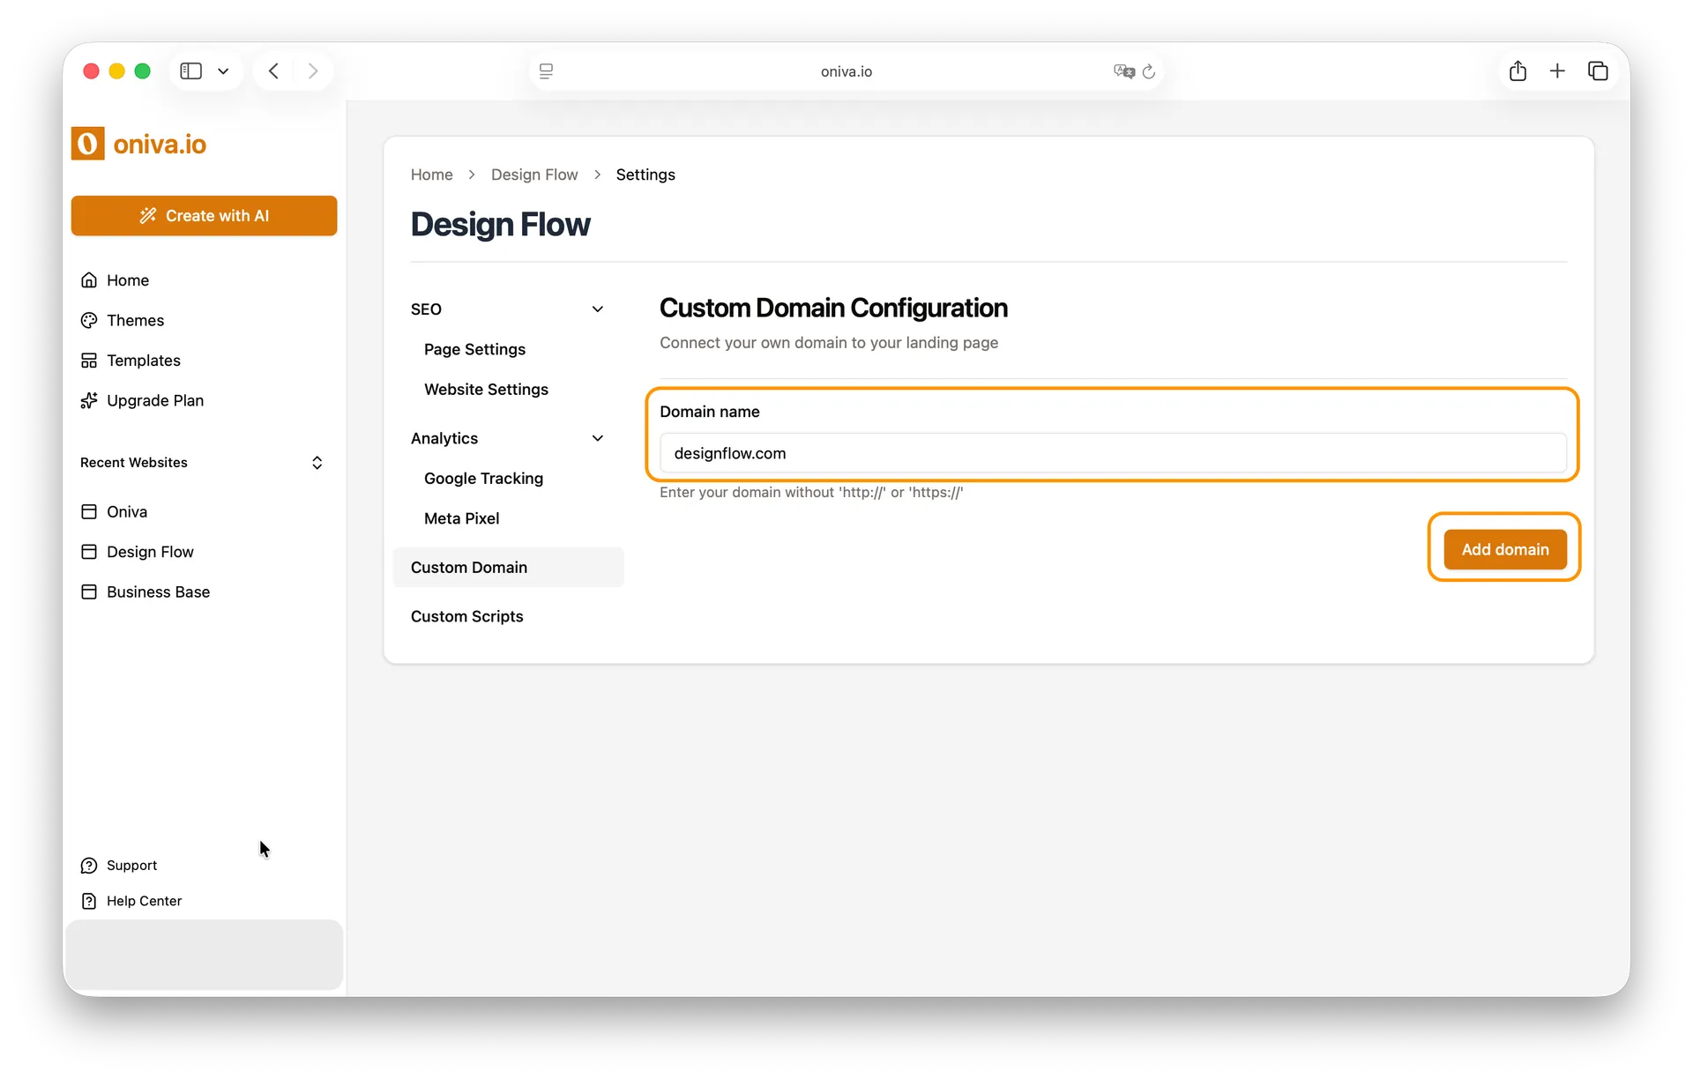This screenshot has width=1693, height=1079.
Task: Click the Add domain button
Action: [x=1504, y=548]
